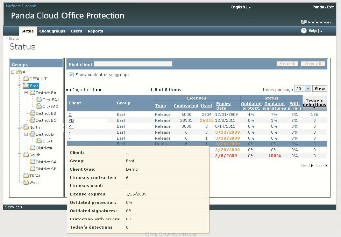This screenshot has width=341, height=237.
Task: Click the West group folder icon
Action: point(26,182)
